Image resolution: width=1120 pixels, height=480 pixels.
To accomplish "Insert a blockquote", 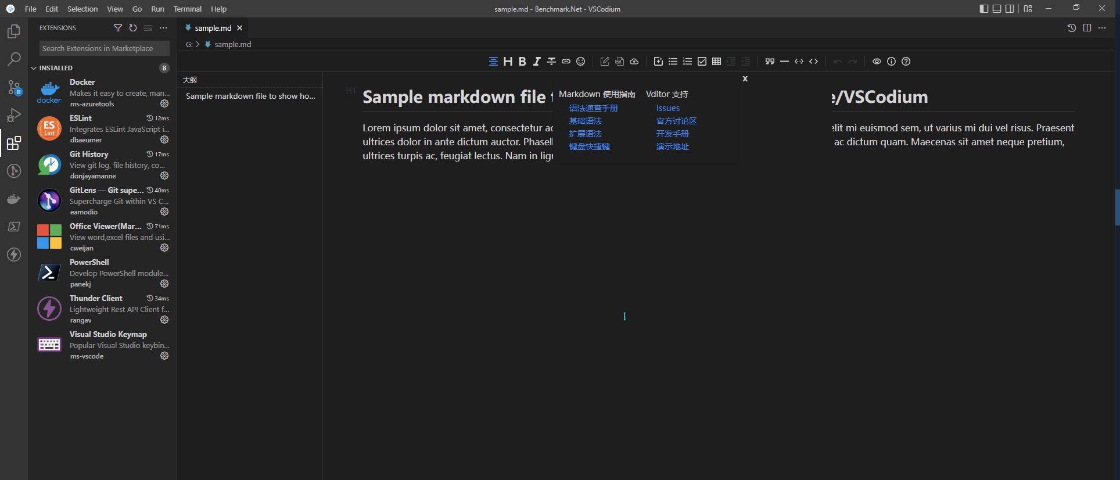I will [770, 62].
